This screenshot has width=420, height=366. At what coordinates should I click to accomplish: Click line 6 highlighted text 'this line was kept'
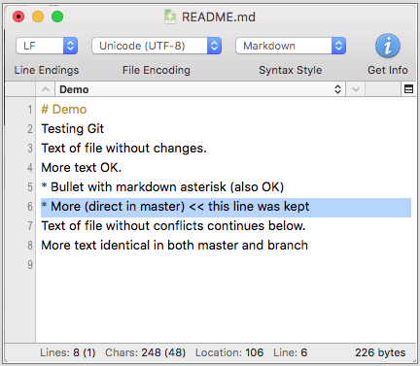pyautogui.click(x=259, y=207)
